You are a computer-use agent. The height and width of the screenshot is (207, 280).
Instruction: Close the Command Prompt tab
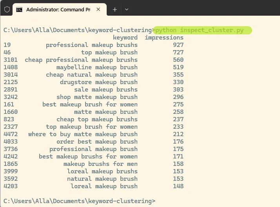pos(98,9)
